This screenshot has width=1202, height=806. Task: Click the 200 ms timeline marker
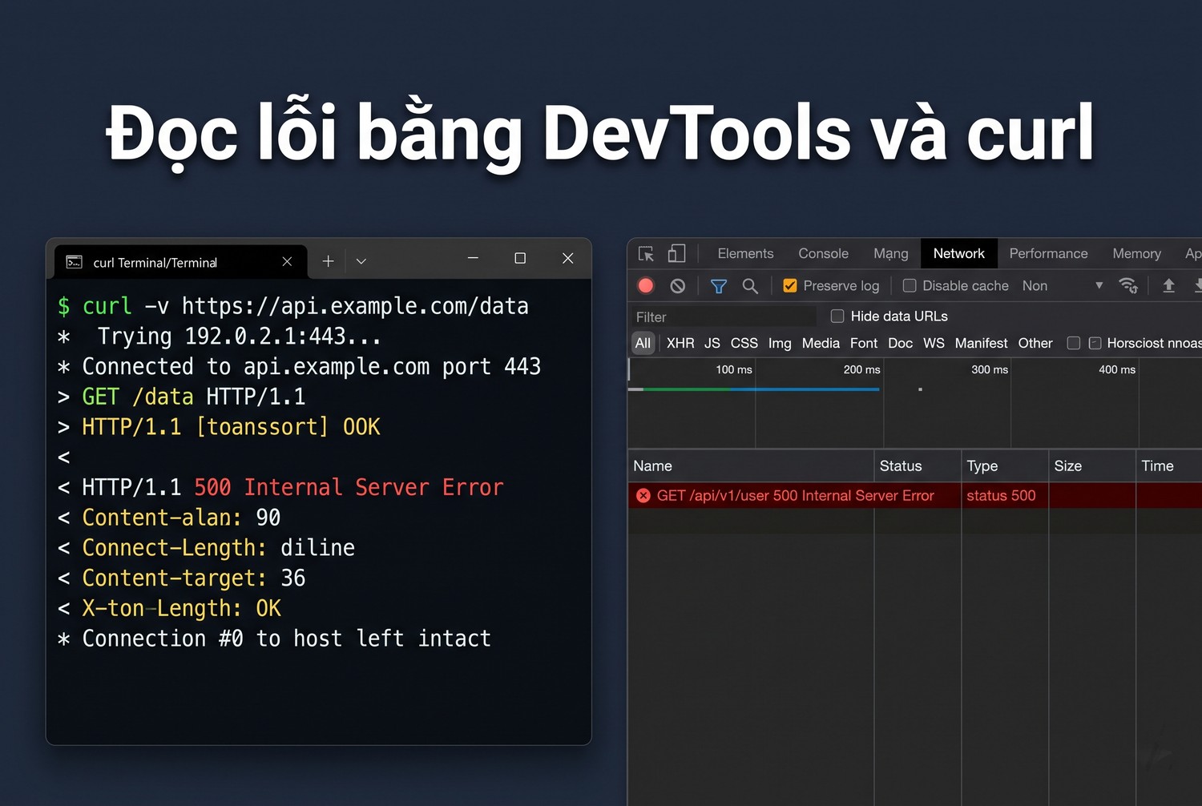pos(861,369)
